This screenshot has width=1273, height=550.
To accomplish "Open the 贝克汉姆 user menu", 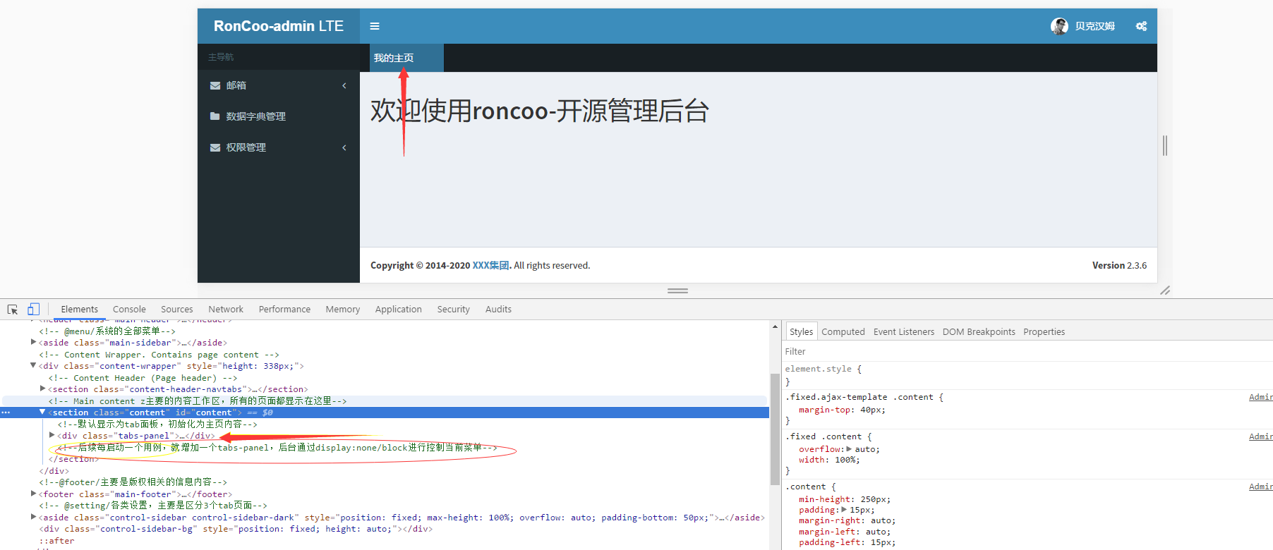I will [x=1082, y=26].
